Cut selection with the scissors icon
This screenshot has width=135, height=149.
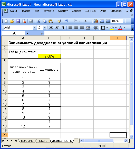point(38,21)
